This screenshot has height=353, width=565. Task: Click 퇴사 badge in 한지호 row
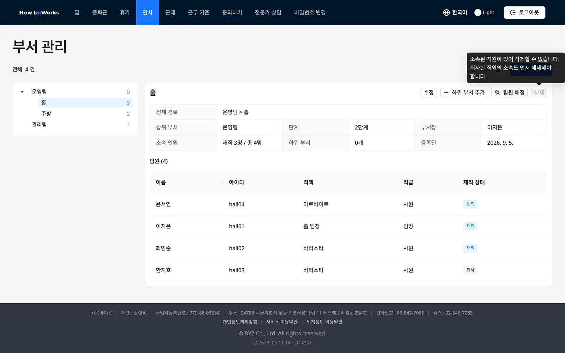coord(470,270)
